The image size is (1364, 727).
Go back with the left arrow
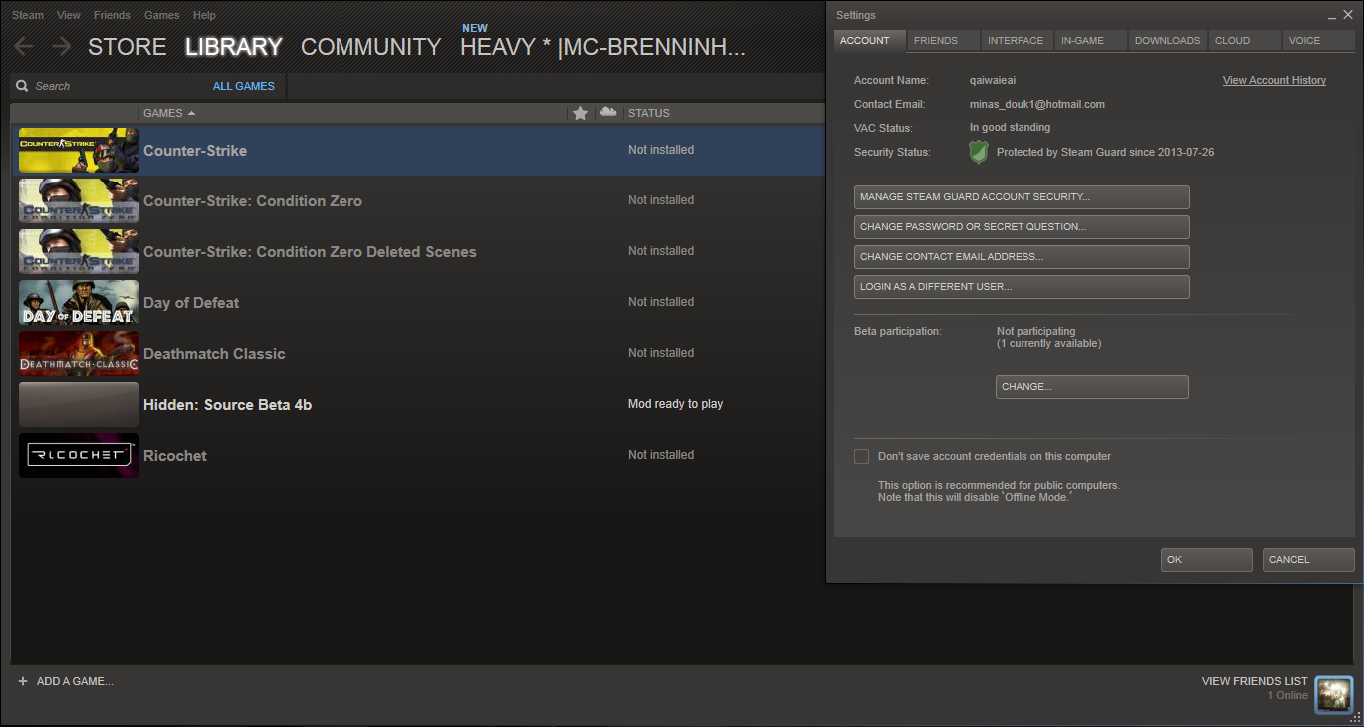[x=24, y=46]
